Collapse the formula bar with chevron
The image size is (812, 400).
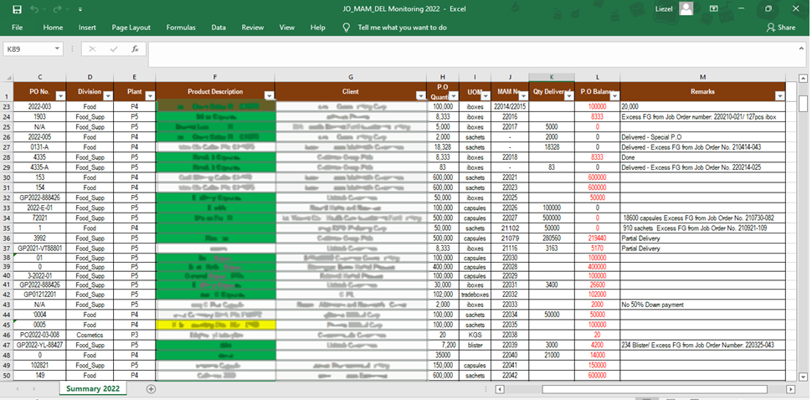(x=802, y=48)
